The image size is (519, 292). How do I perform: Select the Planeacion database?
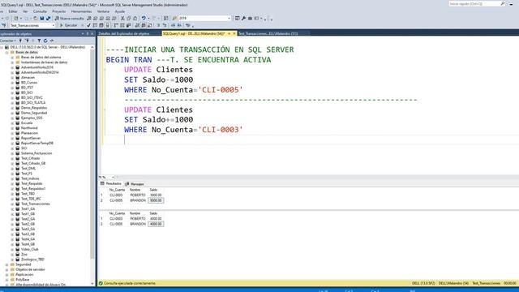(x=29, y=133)
